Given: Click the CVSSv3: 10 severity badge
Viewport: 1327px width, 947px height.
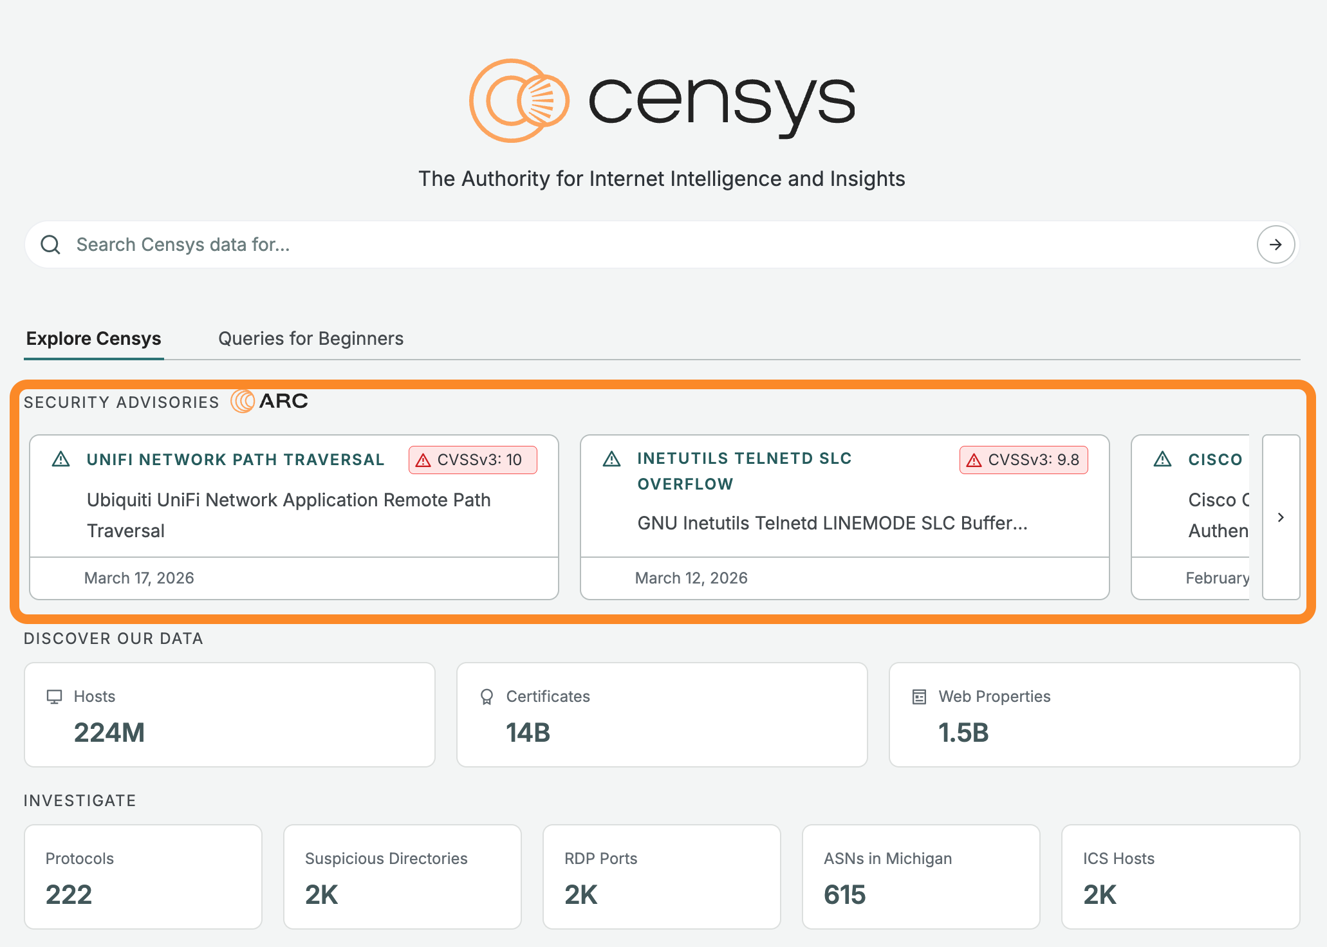Looking at the screenshot, I should [x=473, y=460].
